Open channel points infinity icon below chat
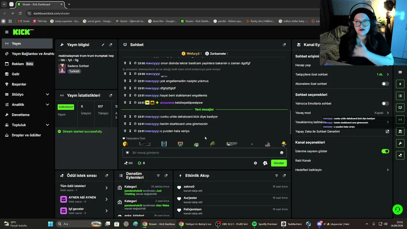Image resolution: width=407 pixels, height=229 pixels. click(128, 163)
